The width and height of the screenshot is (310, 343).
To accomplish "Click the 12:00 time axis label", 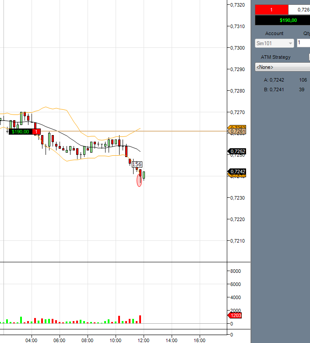I will pos(144,340).
